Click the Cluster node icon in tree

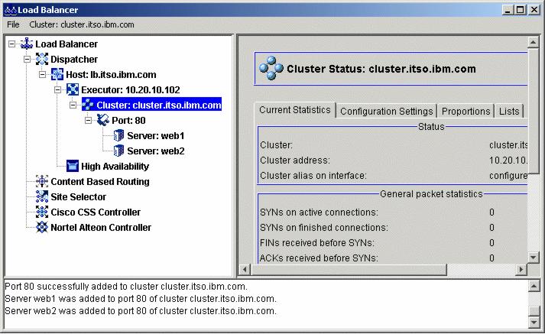point(88,105)
